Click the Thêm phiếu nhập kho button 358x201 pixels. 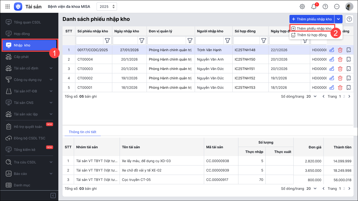[312, 19]
